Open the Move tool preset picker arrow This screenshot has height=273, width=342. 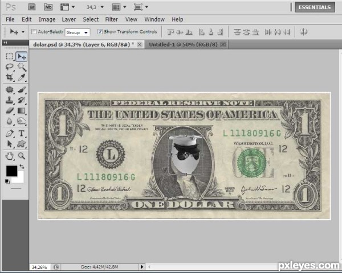click(x=23, y=32)
